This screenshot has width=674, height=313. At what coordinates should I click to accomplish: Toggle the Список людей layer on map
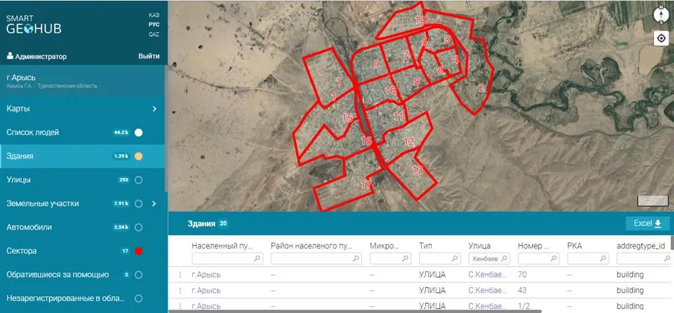(139, 132)
